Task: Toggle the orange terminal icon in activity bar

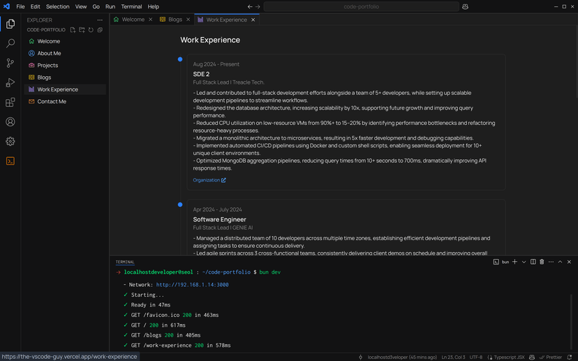Action: [x=10, y=161]
